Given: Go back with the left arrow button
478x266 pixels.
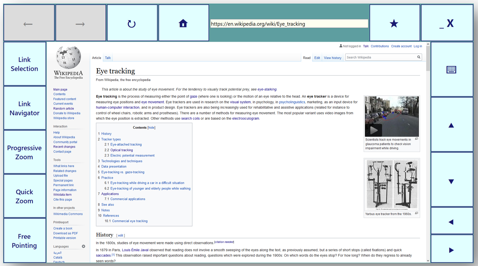Looking at the screenshot, I should point(29,23).
